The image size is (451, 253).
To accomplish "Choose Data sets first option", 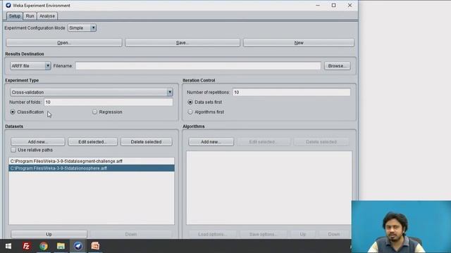I will [190, 102].
